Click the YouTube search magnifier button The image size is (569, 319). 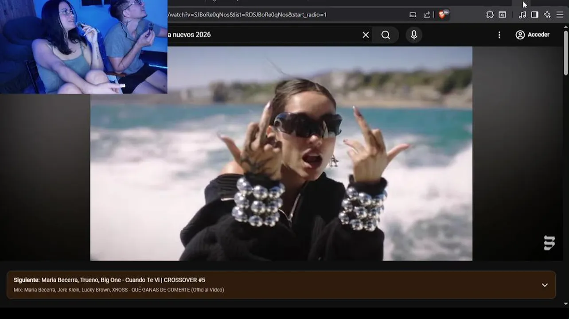(386, 35)
